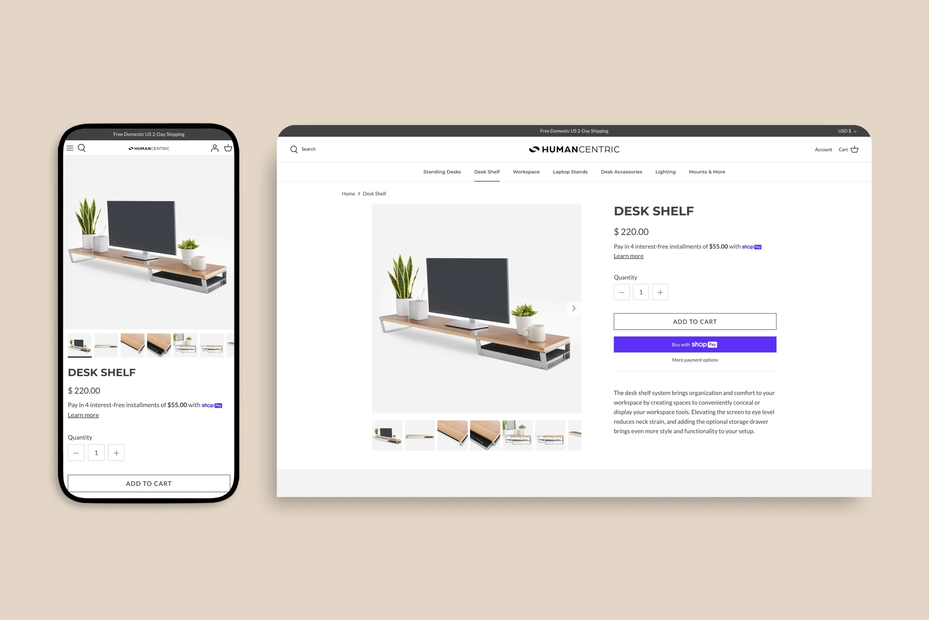Open the Mounts & More menu item
Image resolution: width=929 pixels, height=620 pixels.
(707, 172)
